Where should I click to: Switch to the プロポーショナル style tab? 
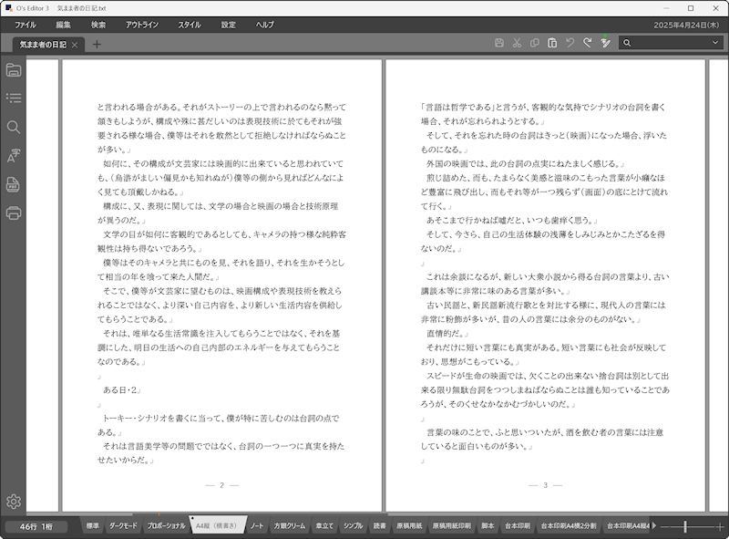(167, 525)
